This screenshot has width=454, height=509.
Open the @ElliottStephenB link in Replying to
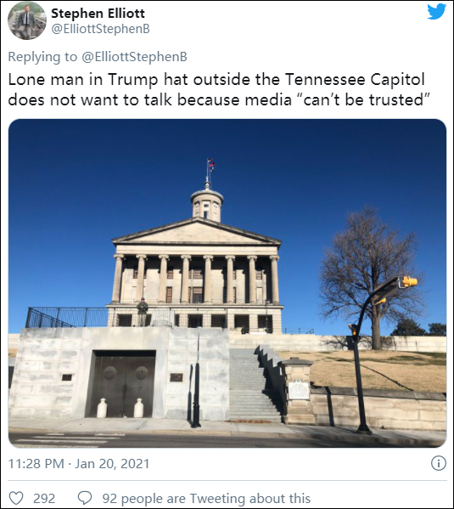pos(134,56)
